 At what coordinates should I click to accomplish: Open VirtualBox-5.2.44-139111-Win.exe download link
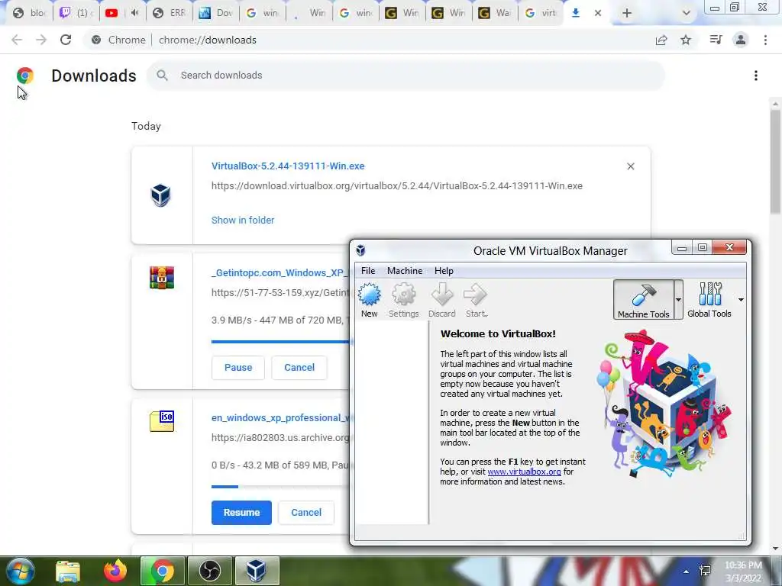pyautogui.click(x=288, y=166)
